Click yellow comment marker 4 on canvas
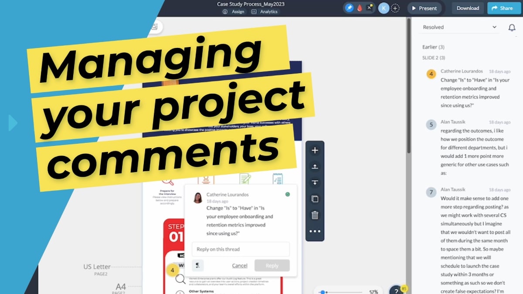Viewport: 523px width, 294px height. click(172, 270)
